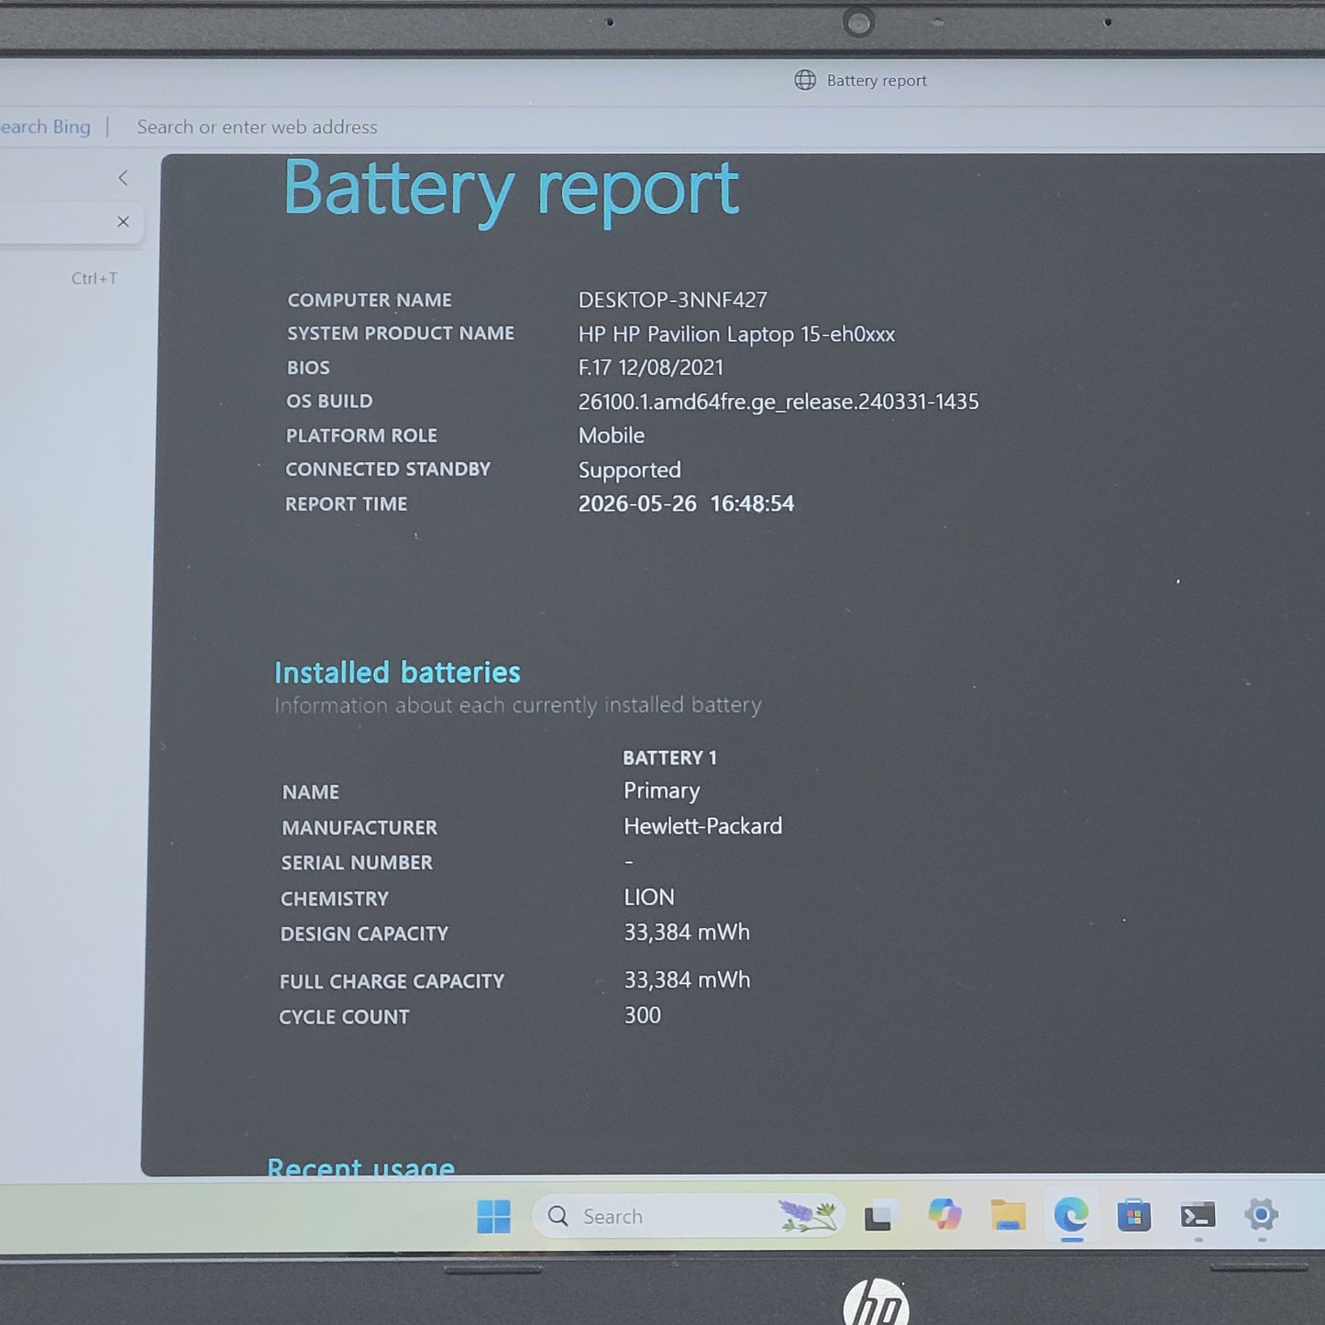Screen dimensions: 1325x1325
Task: Click the Ctrl+T shortcut hint
Action: pos(94,278)
